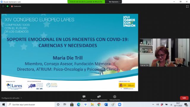Click the meeting information icon
This screenshot has height=107, width=190.
click(3, 6)
